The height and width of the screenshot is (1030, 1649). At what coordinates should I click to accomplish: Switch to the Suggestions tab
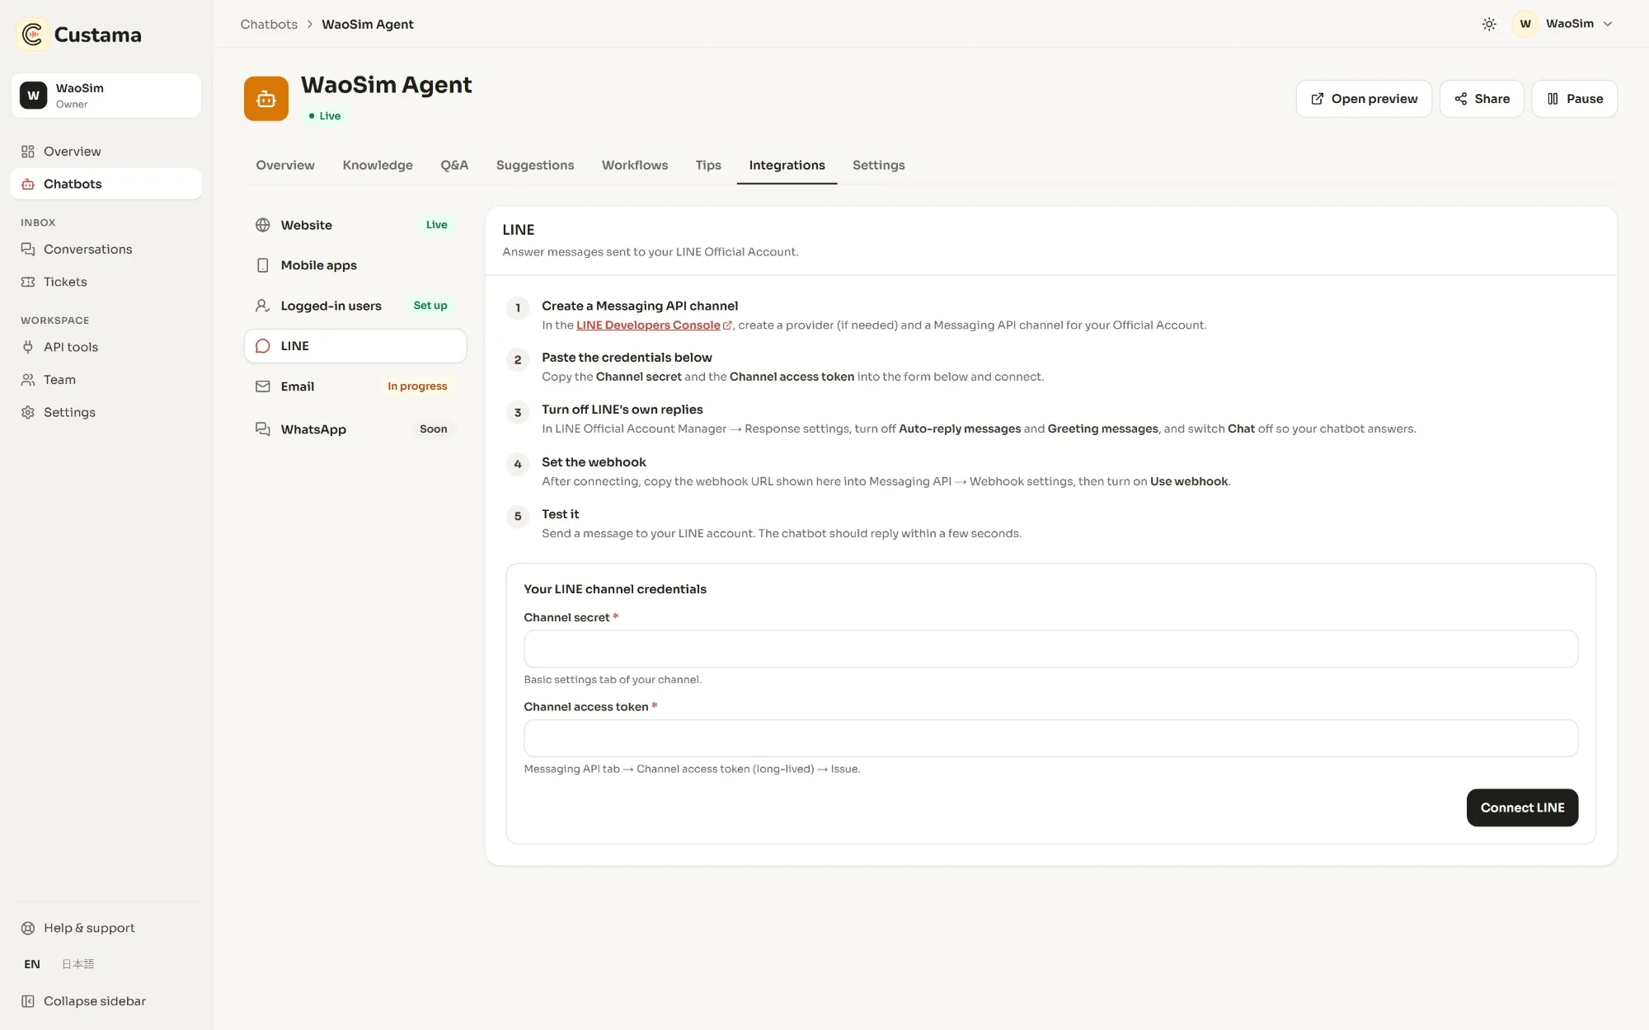coord(535,165)
